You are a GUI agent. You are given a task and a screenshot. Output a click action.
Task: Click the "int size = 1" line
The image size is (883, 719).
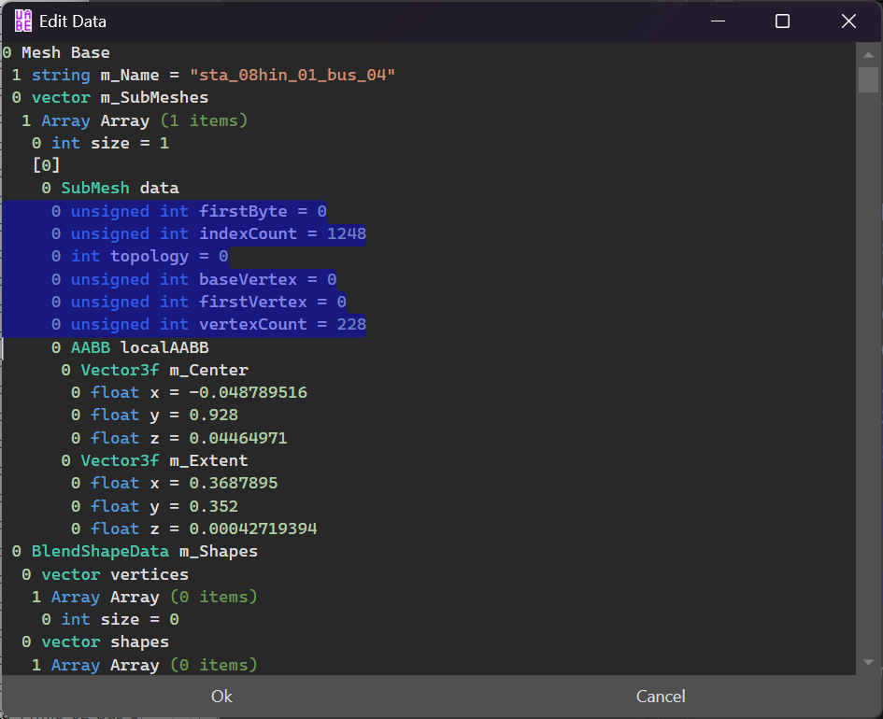tap(100, 143)
